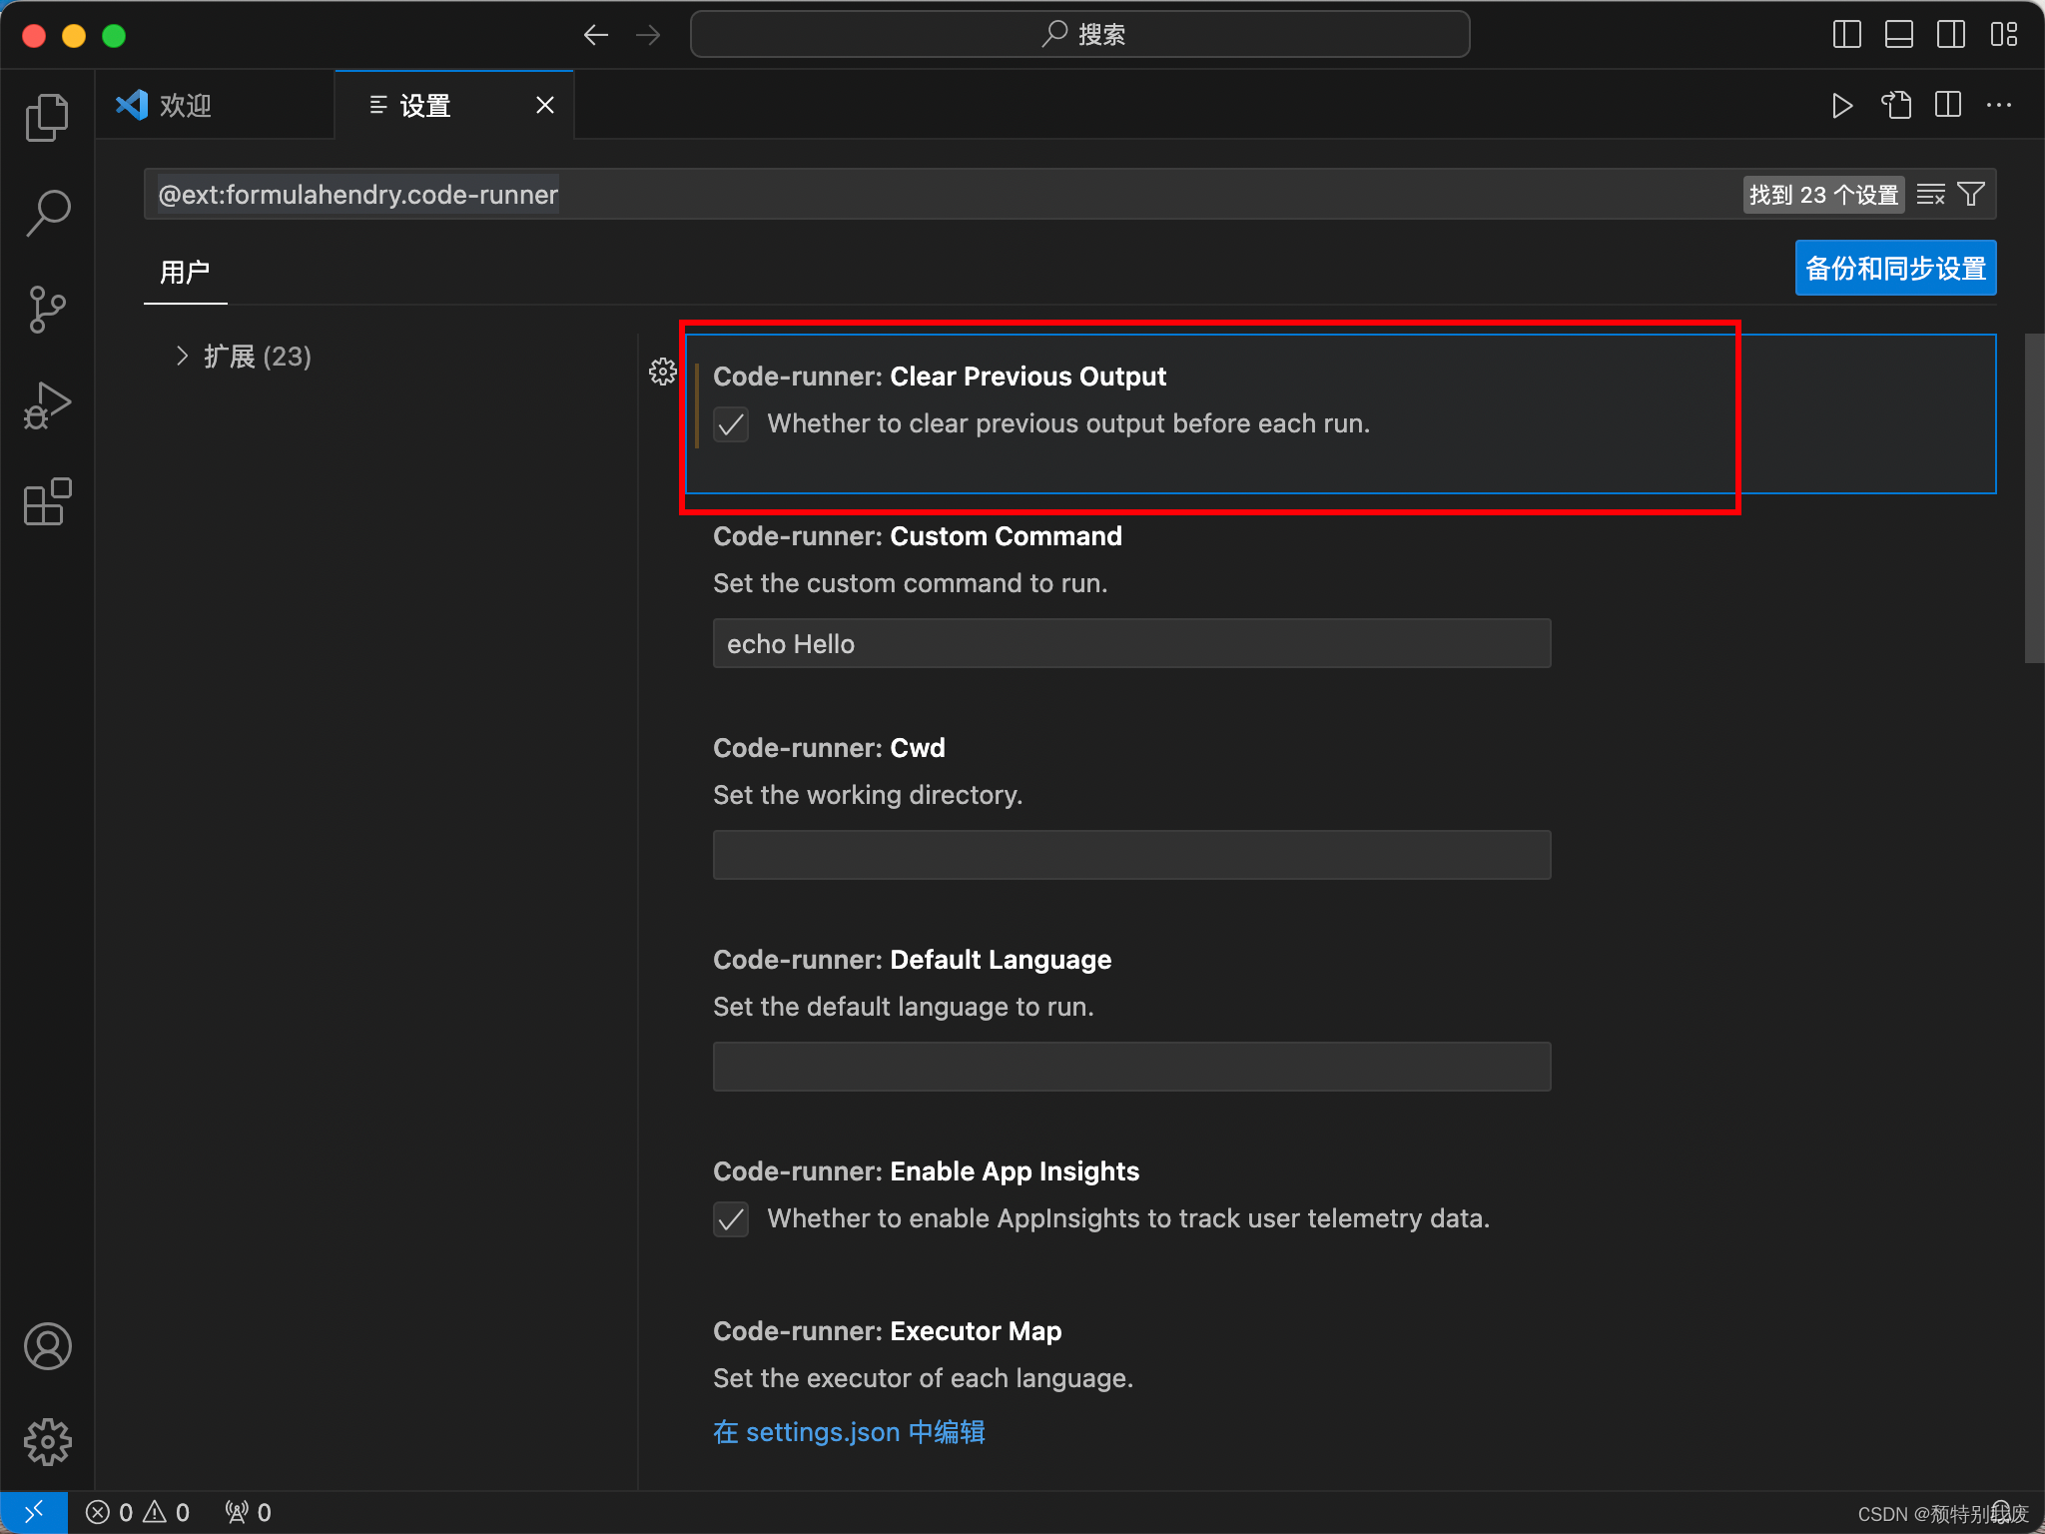Click the Default Language input field
The width and height of the screenshot is (2045, 1534).
(x=1131, y=1067)
